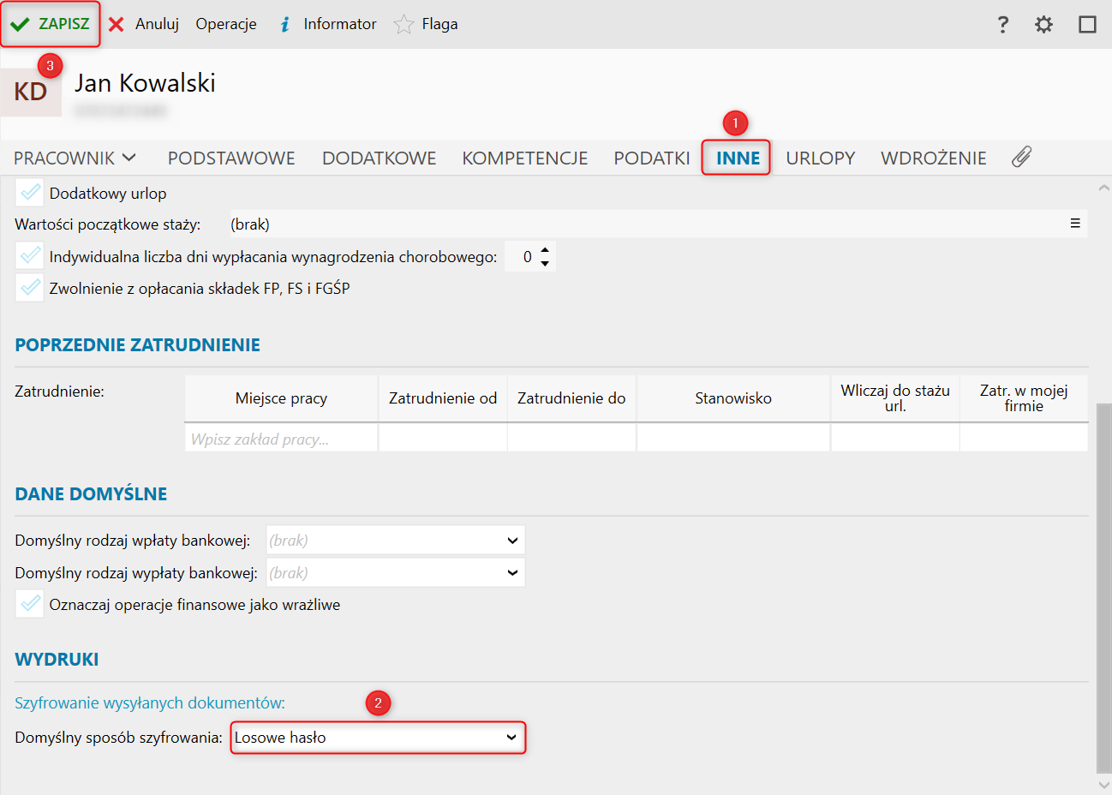Open Domyślny rodzaj wpłaty bankowej dropdown
Image resolution: width=1112 pixels, height=795 pixels.
(396, 541)
